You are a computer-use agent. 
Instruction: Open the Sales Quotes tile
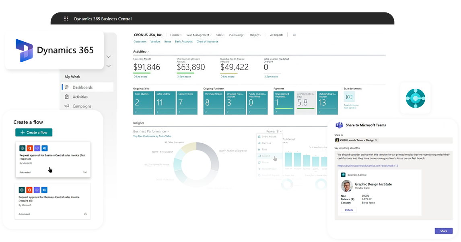coord(144,103)
